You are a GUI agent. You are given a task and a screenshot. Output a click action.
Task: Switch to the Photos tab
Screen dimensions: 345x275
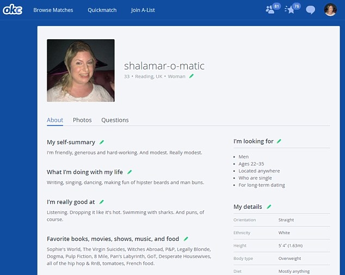tap(82, 120)
